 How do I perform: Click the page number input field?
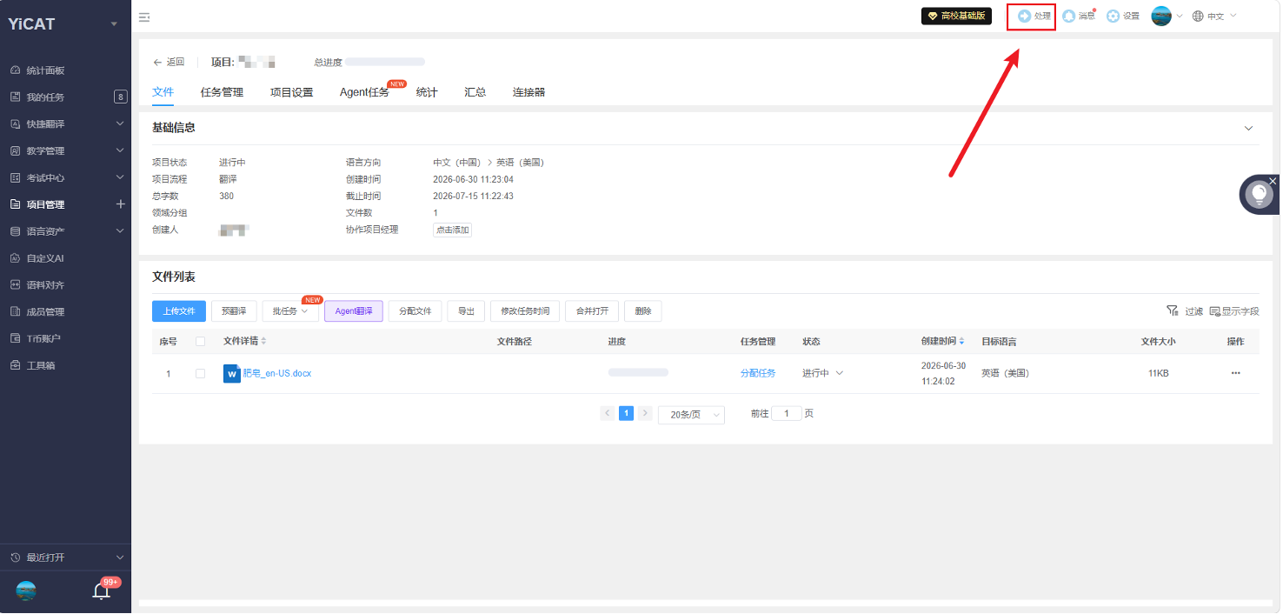(x=787, y=414)
